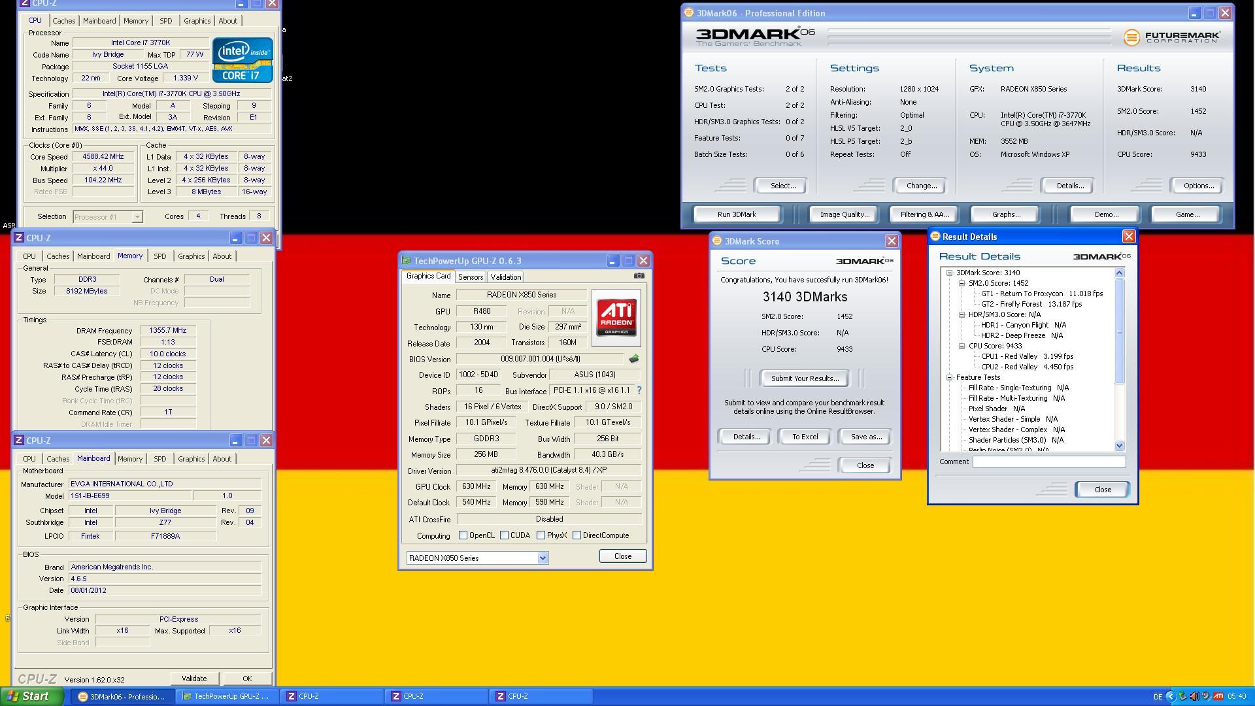The height and width of the screenshot is (706, 1255).
Task: Collapse the CPU Score: 9433 node
Action: (x=962, y=346)
